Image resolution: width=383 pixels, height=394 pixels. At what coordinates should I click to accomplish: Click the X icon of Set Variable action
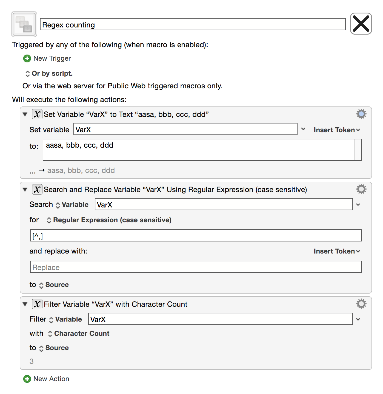(37, 114)
